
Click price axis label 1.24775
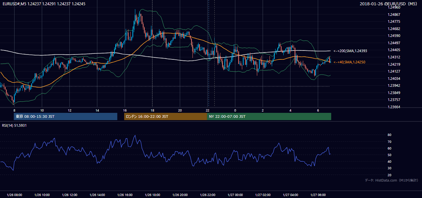click(x=394, y=21)
